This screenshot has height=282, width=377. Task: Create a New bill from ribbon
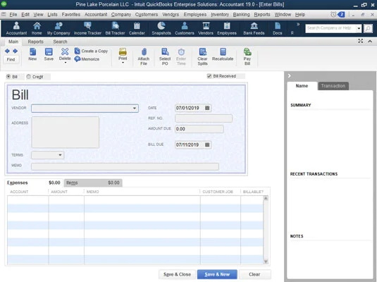32,54
